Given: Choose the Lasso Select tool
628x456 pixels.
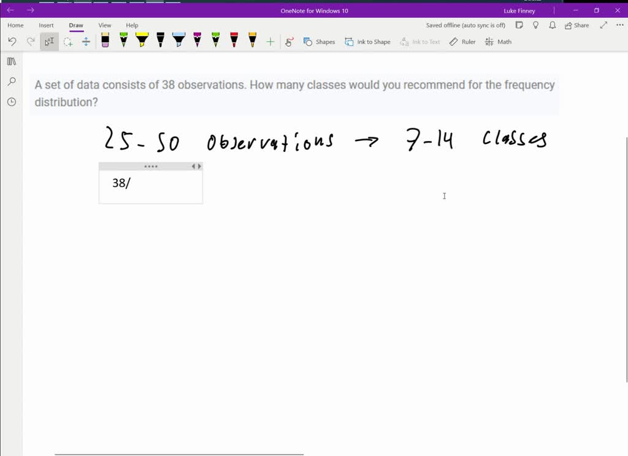Looking at the screenshot, I should tap(67, 42).
